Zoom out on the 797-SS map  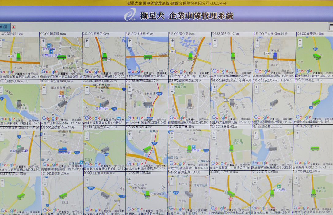pyautogui.click(x=215, y=45)
